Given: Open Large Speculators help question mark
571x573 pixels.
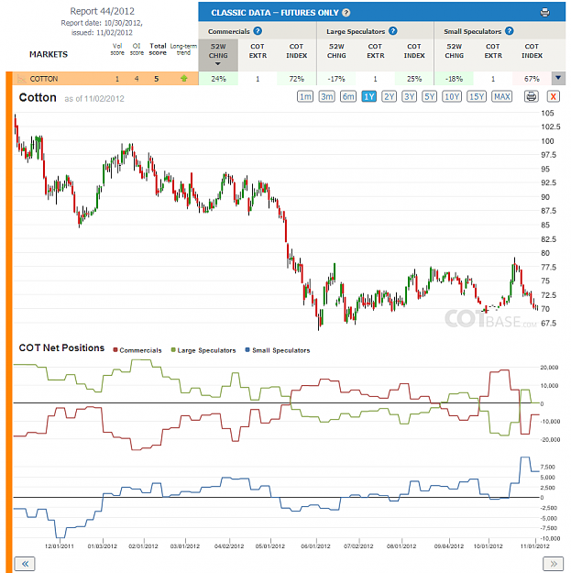Looking at the screenshot, I should [392, 31].
